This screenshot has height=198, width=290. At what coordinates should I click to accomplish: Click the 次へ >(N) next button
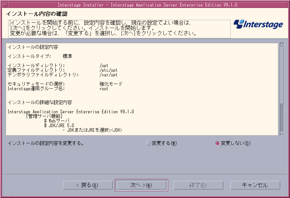point(141,185)
